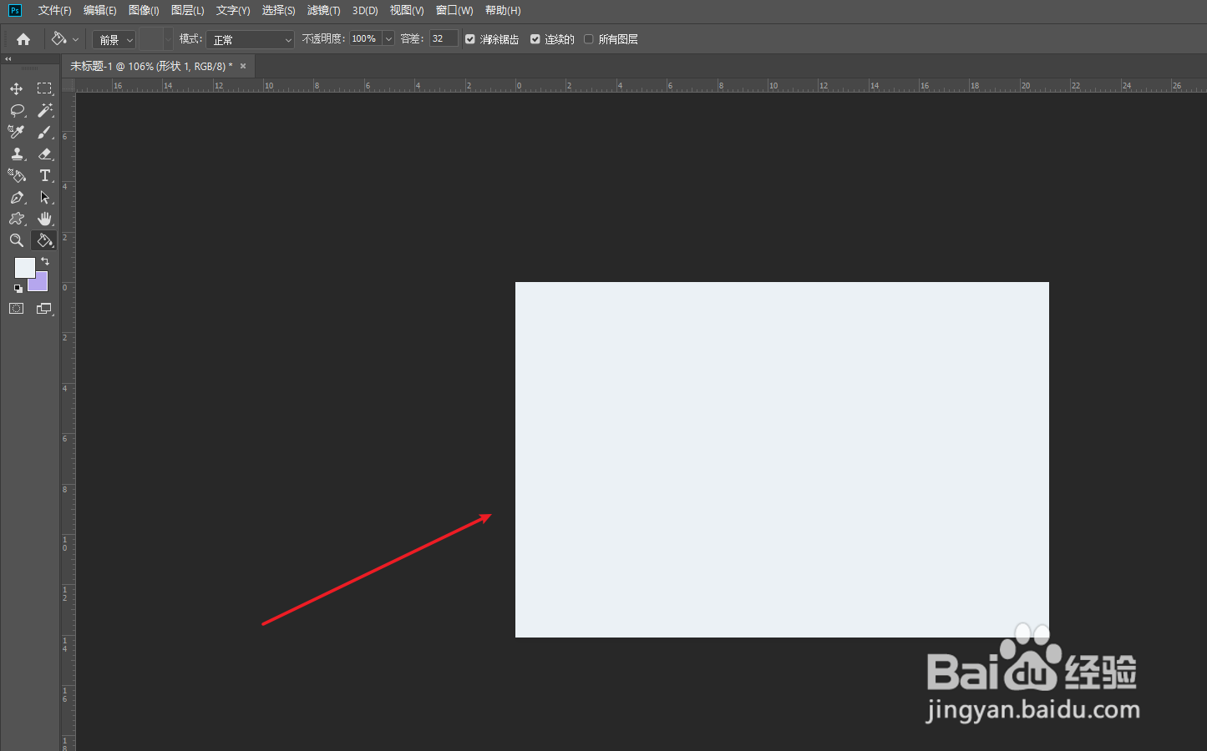Select the Eraser tool

point(45,154)
